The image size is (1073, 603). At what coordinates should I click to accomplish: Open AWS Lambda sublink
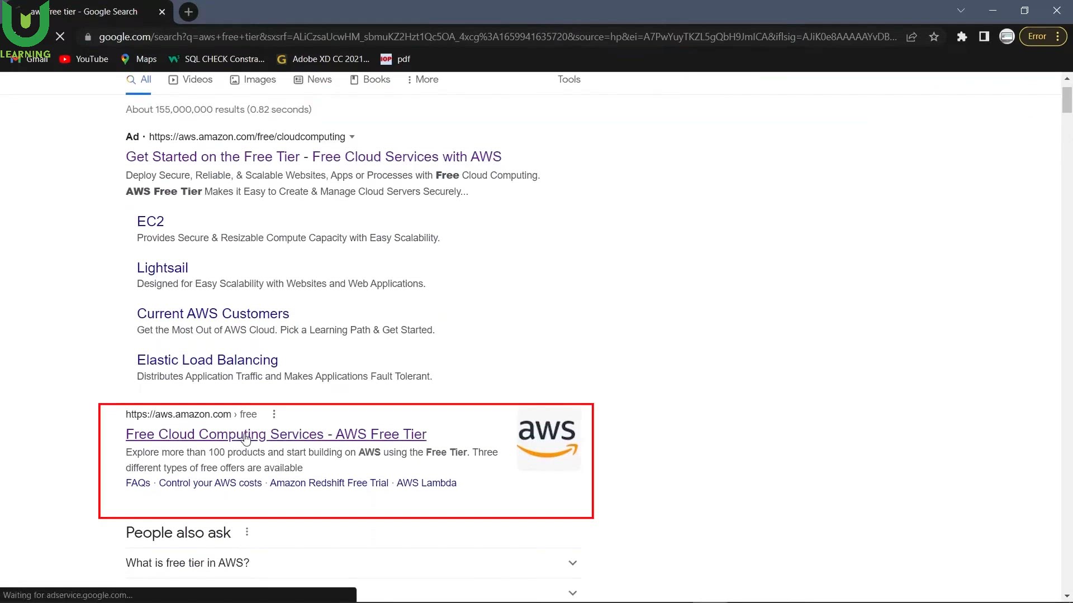[426, 483]
